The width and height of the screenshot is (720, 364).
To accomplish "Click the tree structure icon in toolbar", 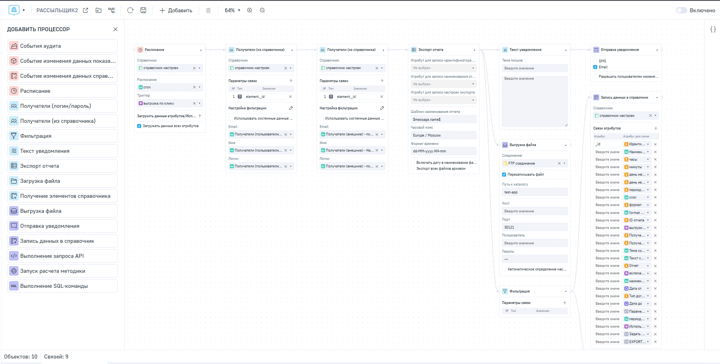I will [x=111, y=10].
